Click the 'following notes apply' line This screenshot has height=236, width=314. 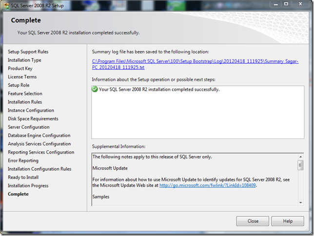click(x=152, y=157)
